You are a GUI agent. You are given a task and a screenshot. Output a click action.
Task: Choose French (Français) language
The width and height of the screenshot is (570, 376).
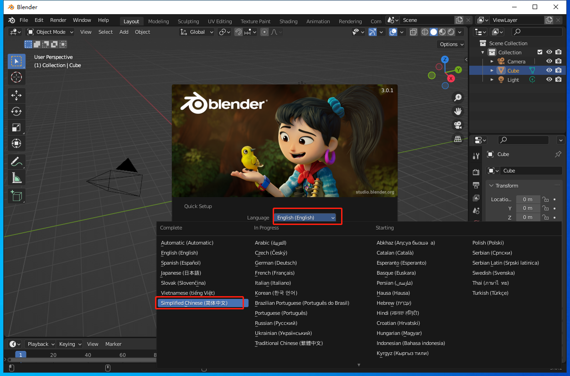(275, 273)
